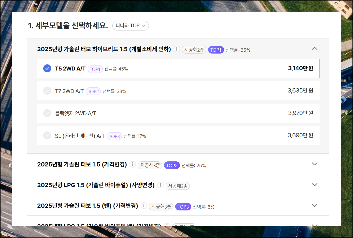Viewport: 353px width, 238px height.
Task: Click the TOP2 badge on 가솔린 터보 1.5 (가격변경)
Action: 172,165
